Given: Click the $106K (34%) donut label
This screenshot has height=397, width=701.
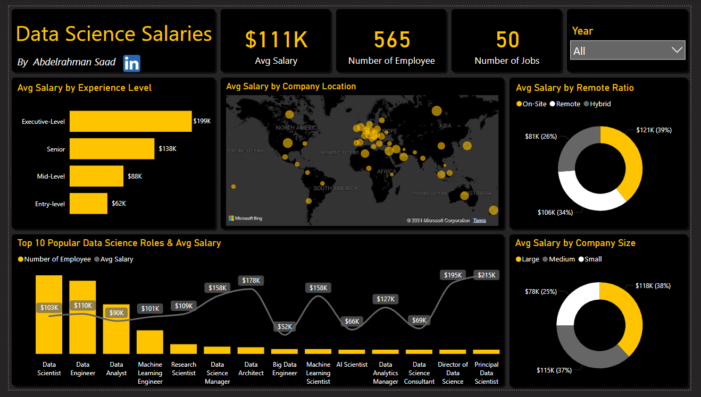Looking at the screenshot, I should pos(555,213).
